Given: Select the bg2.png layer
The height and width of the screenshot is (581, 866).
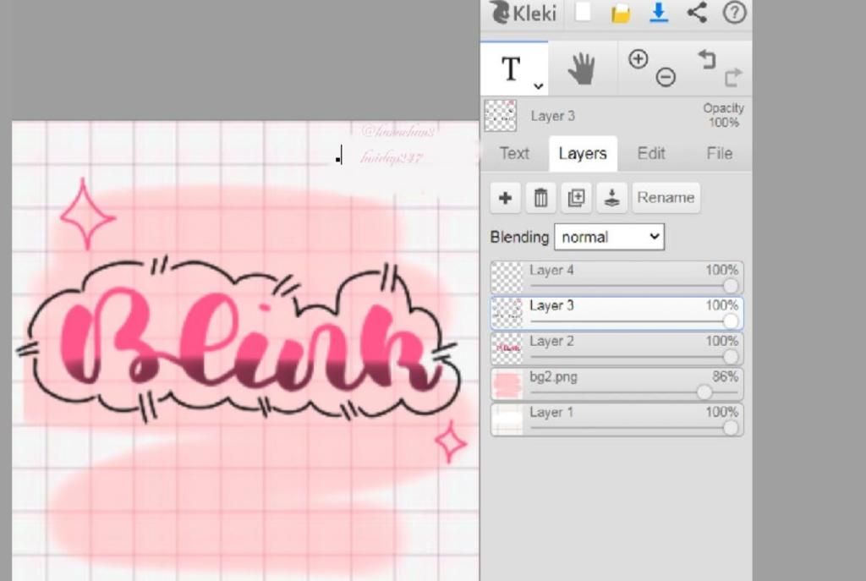Looking at the screenshot, I should (617, 384).
